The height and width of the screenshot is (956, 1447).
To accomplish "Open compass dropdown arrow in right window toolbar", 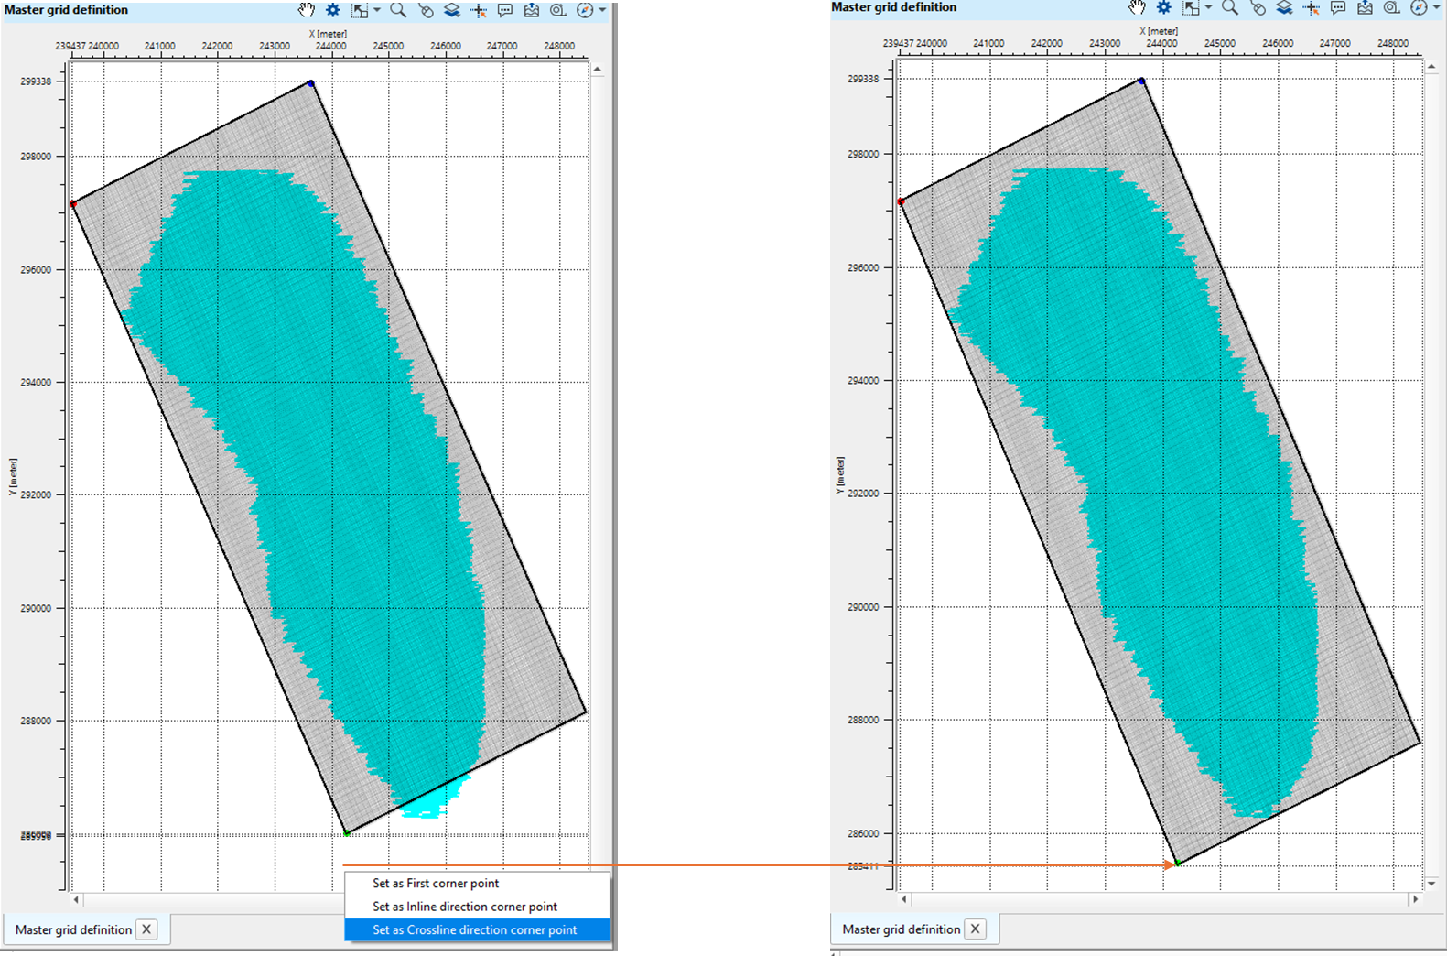I will [x=1436, y=8].
